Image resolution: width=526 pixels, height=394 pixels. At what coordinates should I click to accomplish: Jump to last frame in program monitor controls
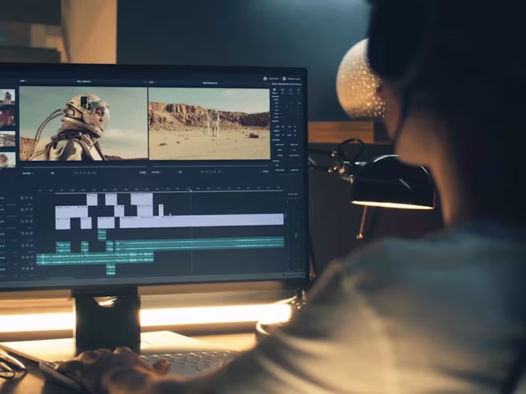(220, 172)
